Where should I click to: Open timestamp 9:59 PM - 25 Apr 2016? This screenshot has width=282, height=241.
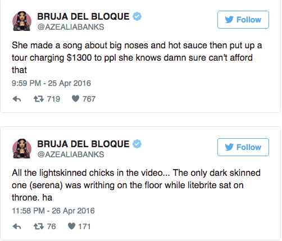51,83
